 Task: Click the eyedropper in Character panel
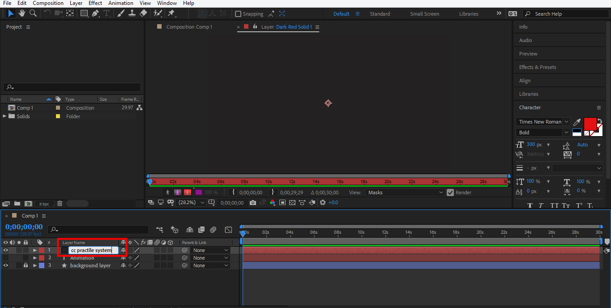pos(577,122)
